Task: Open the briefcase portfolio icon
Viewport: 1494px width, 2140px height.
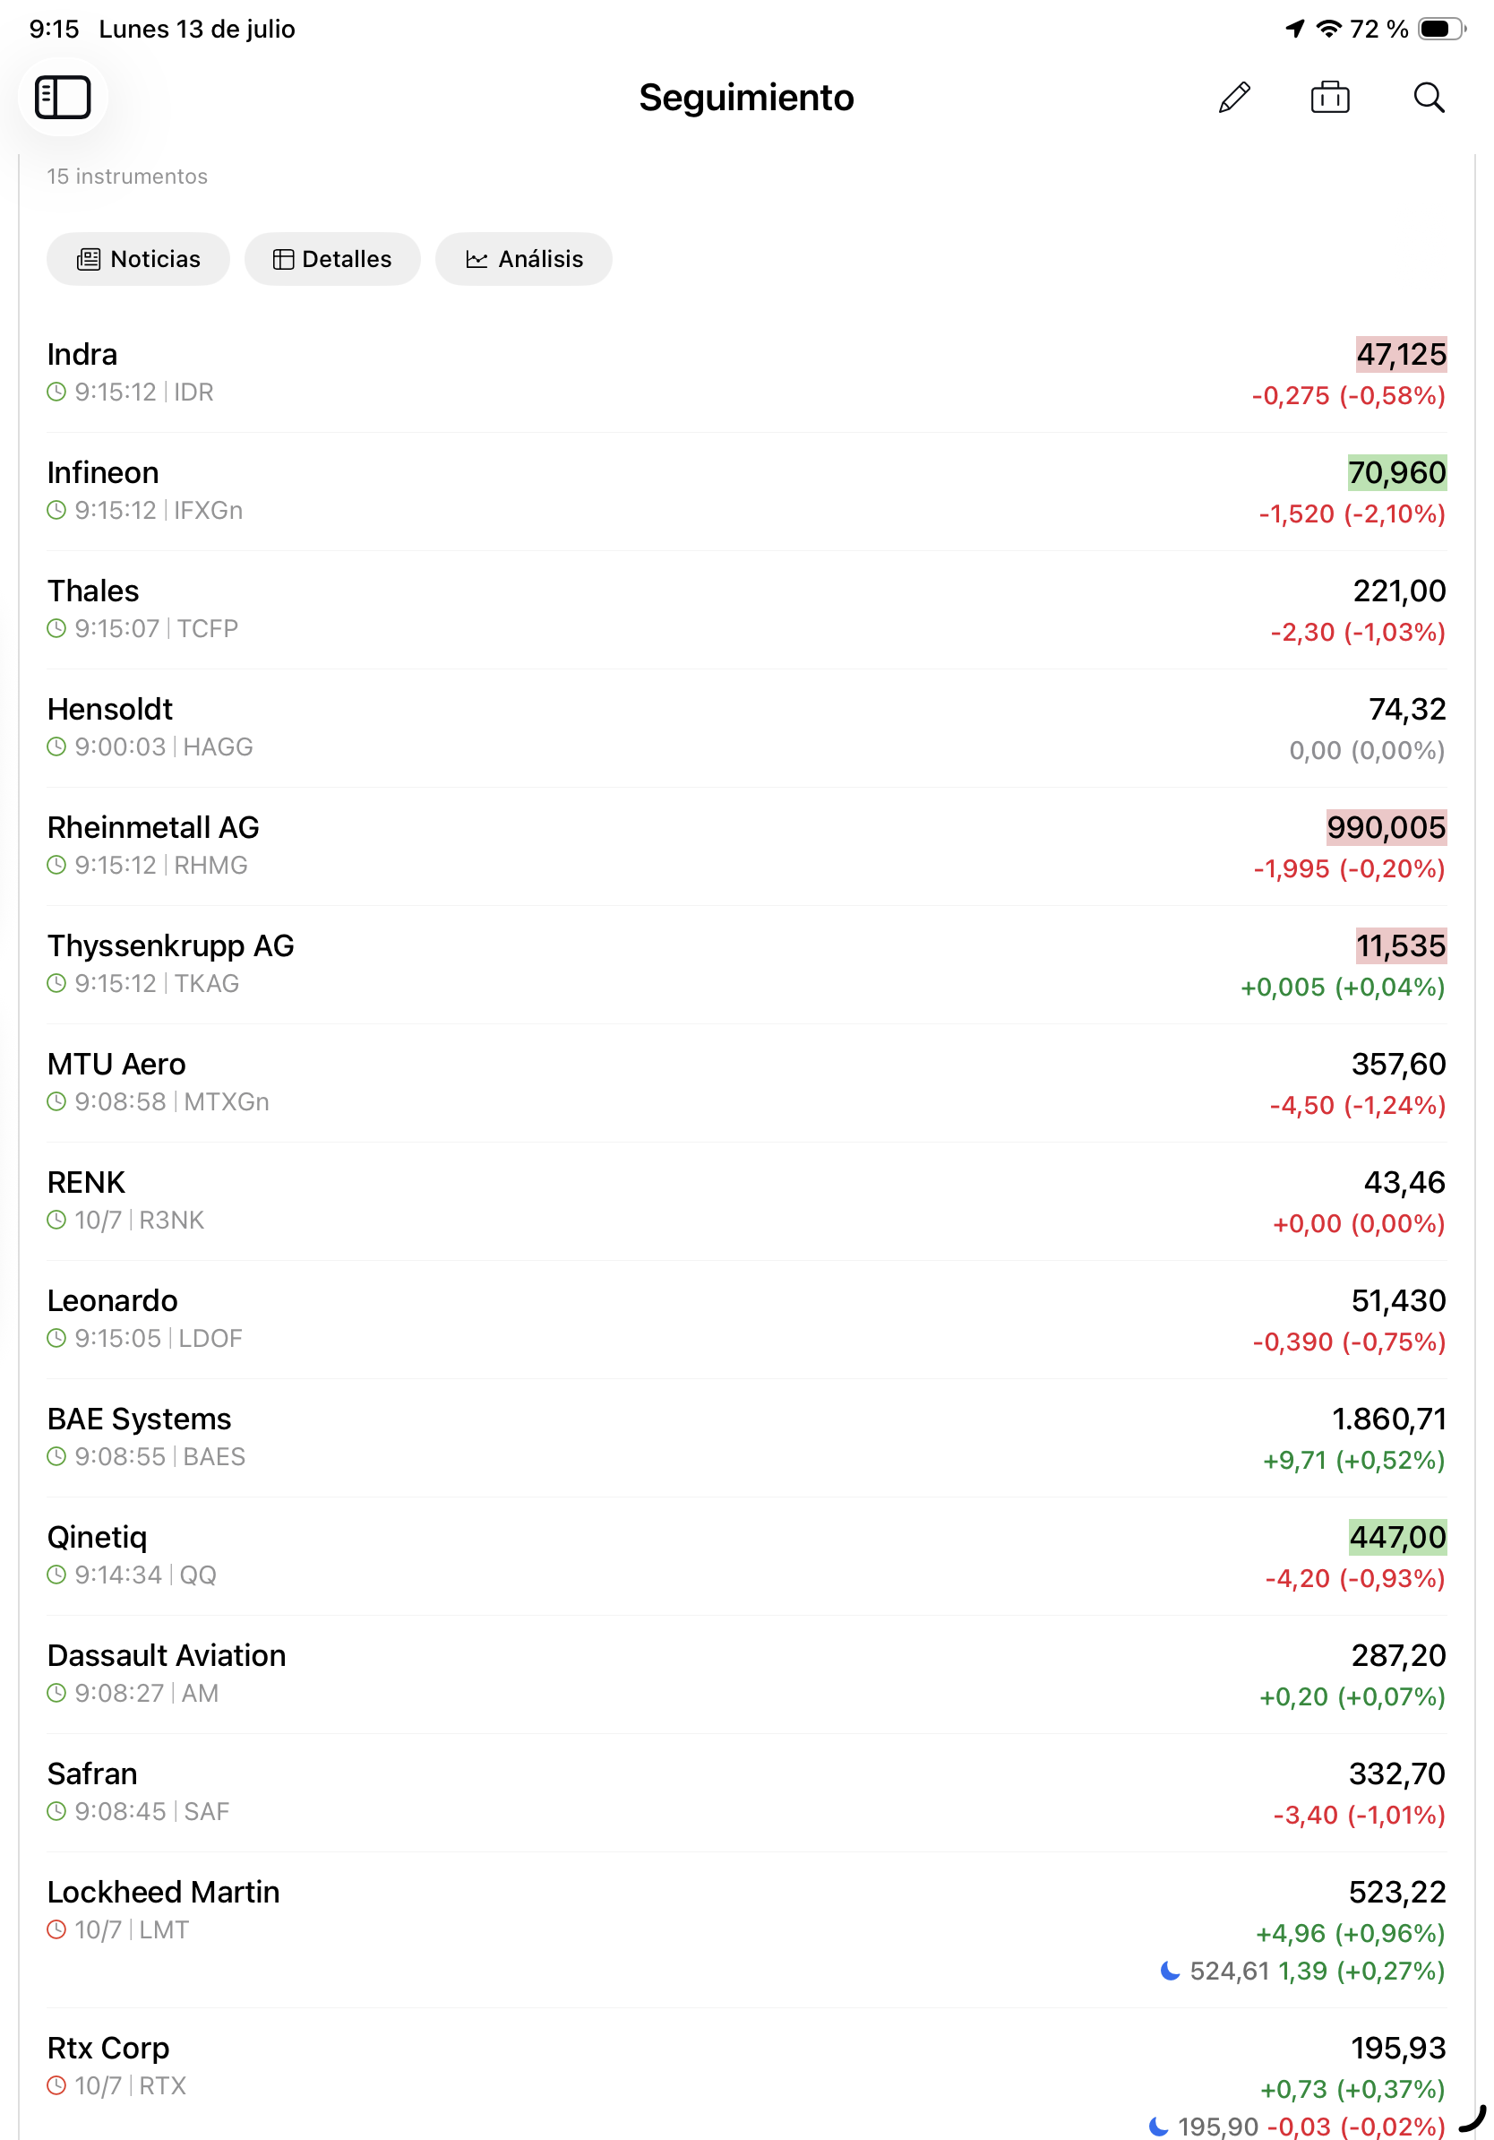Action: tap(1329, 97)
